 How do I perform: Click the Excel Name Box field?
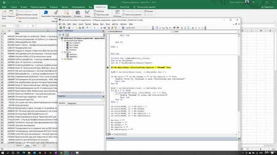point(8,26)
